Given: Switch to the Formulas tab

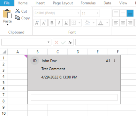Looking at the screenshot, I should point(88,3).
